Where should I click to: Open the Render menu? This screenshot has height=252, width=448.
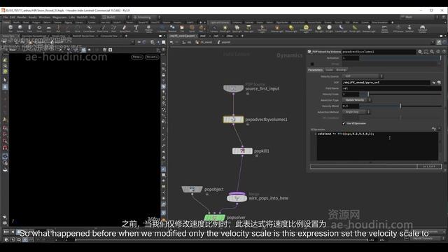coord(22,17)
